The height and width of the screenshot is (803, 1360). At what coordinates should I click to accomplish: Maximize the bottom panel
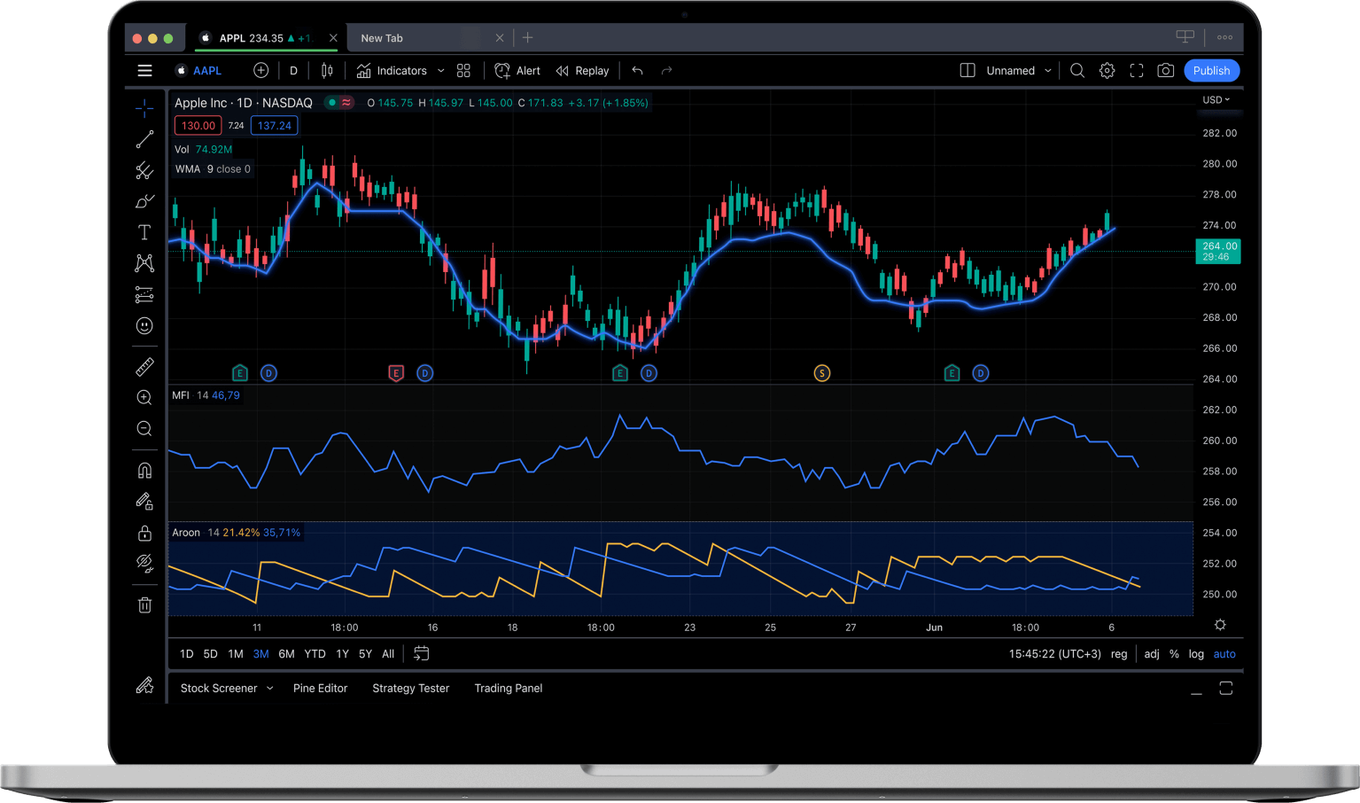[x=1226, y=689]
